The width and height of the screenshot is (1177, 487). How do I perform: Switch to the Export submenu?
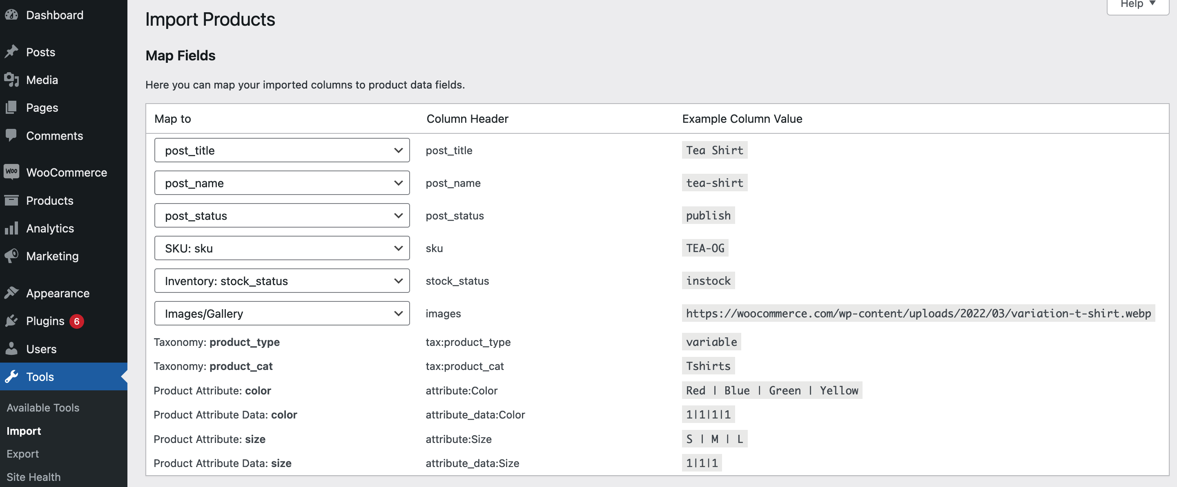coord(22,454)
